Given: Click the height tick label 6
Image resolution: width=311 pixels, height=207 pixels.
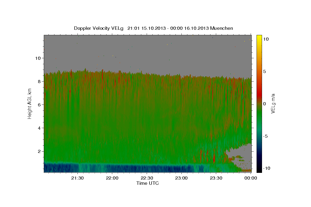Looking at the screenshot, I should 40,105.
